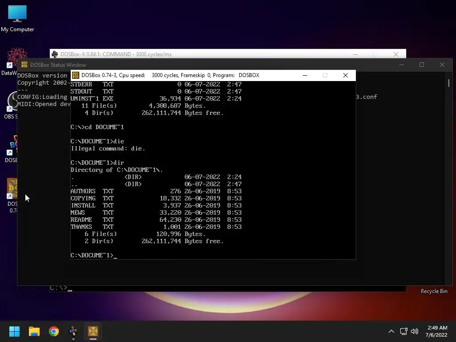Image resolution: width=456 pixels, height=342 pixels.
Task: Click the STDOUT TXT line
Action: click(x=156, y=91)
